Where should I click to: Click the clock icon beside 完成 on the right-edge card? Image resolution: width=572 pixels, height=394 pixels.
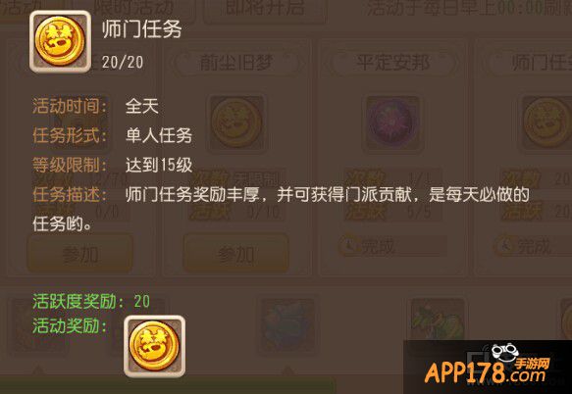coord(504,245)
